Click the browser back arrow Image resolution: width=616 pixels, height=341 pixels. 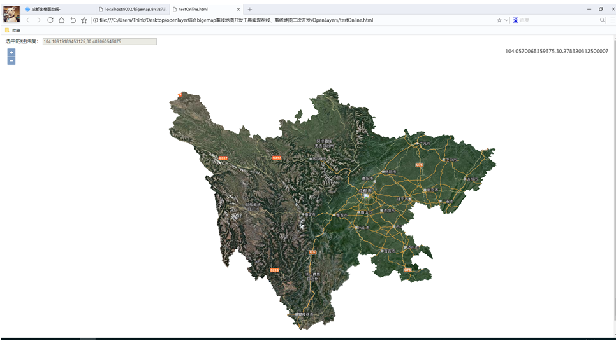(x=28, y=20)
